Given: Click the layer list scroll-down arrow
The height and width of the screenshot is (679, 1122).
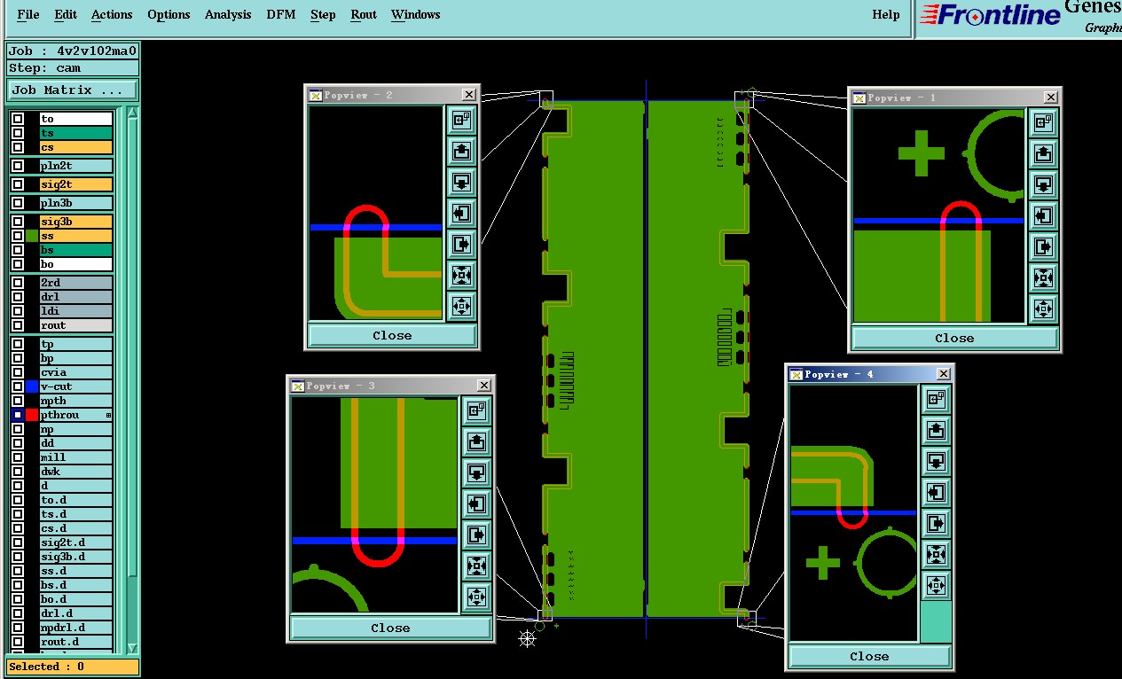Looking at the screenshot, I should tap(133, 648).
